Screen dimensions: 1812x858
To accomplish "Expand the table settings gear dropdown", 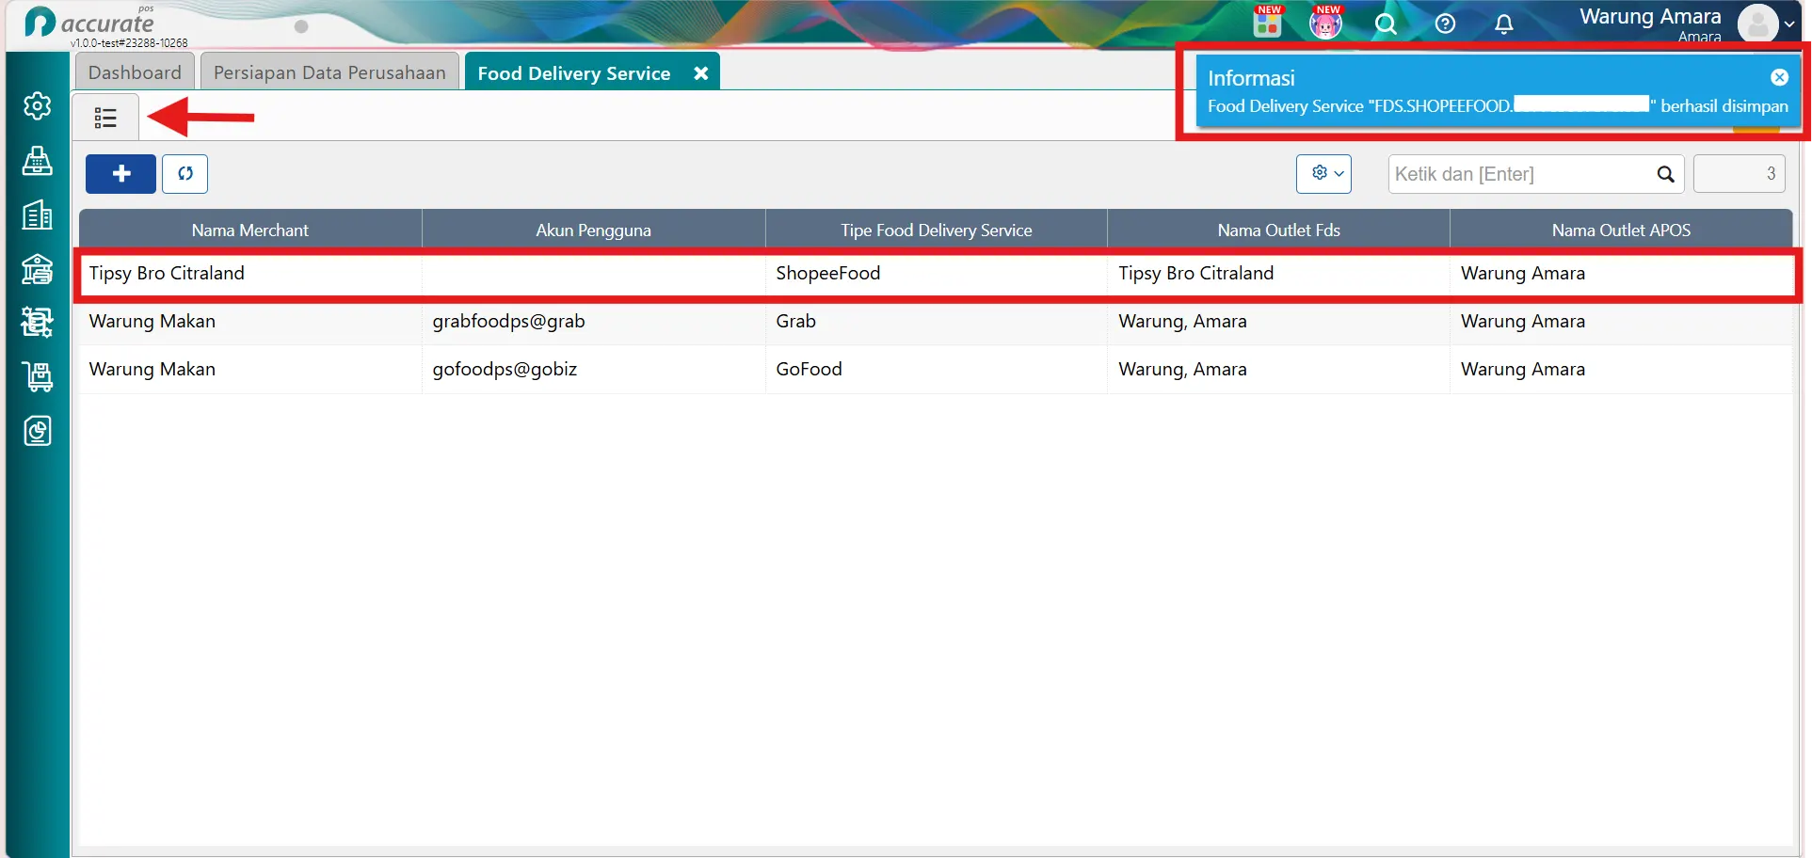I will pyautogui.click(x=1323, y=174).
